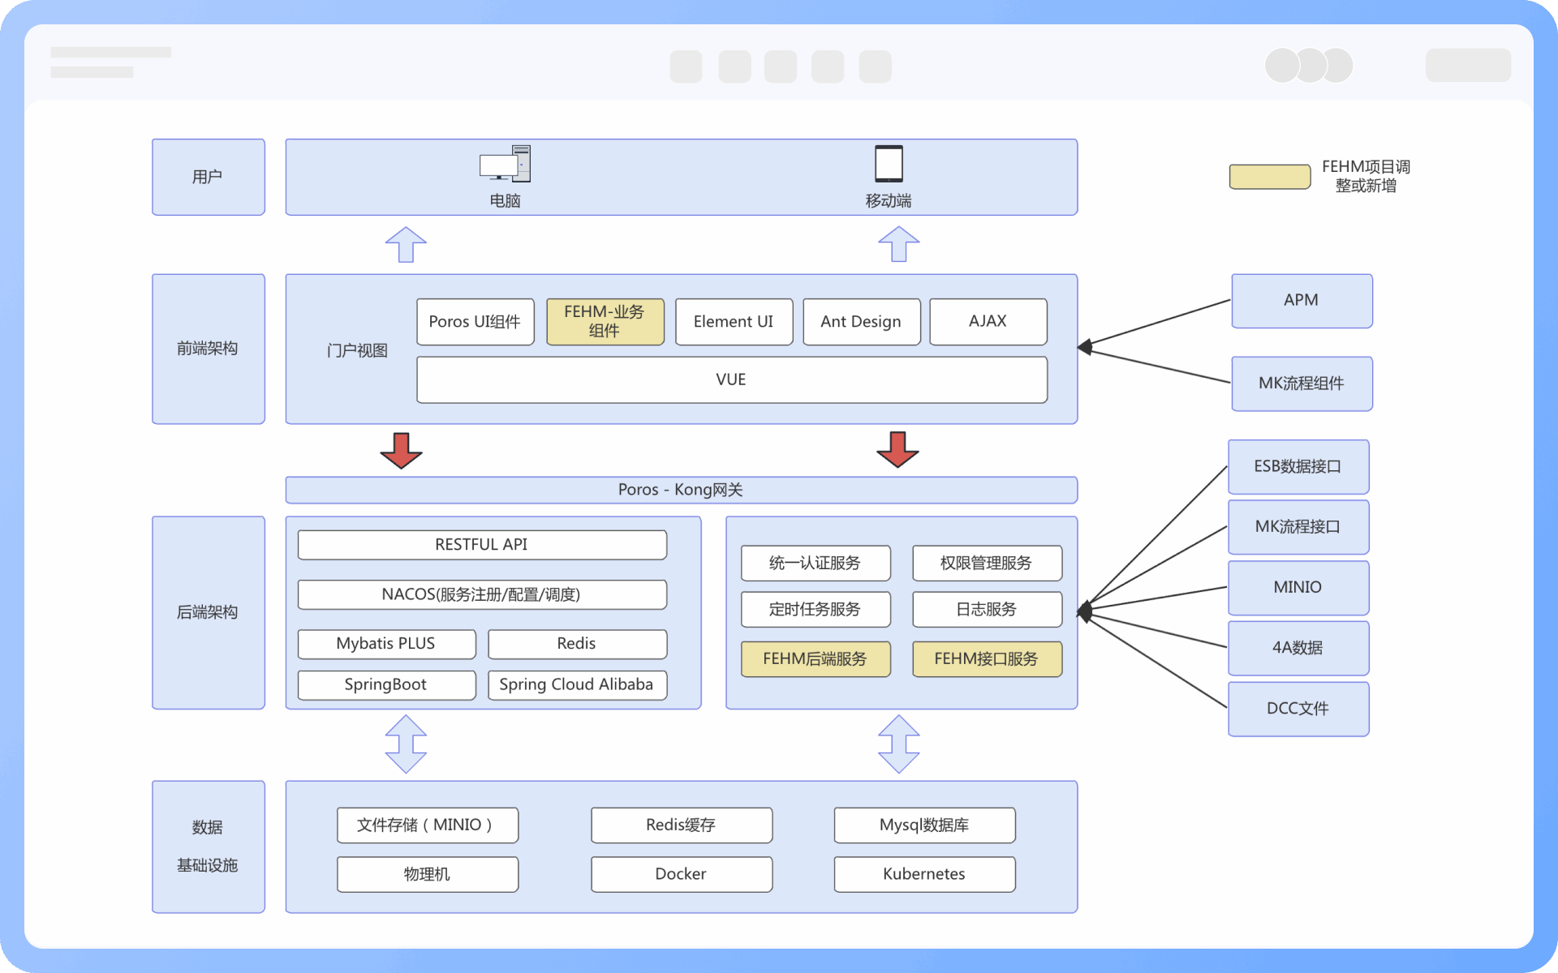Click the left blue double-headed vertical arrow
Image resolution: width=1558 pixels, height=973 pixels.
click(406, 744)
